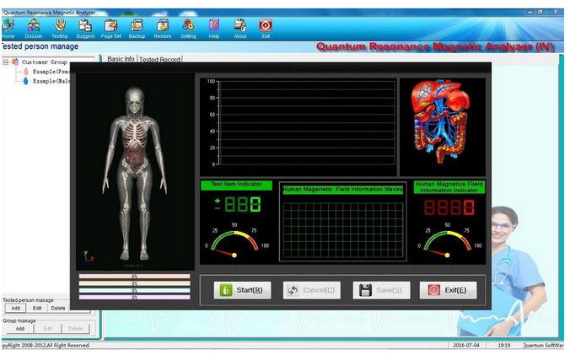The width and height of the screenshot is (570, 355).
Task: Click the 'Tested person manage' heading
Action: (x=40, y=46)
